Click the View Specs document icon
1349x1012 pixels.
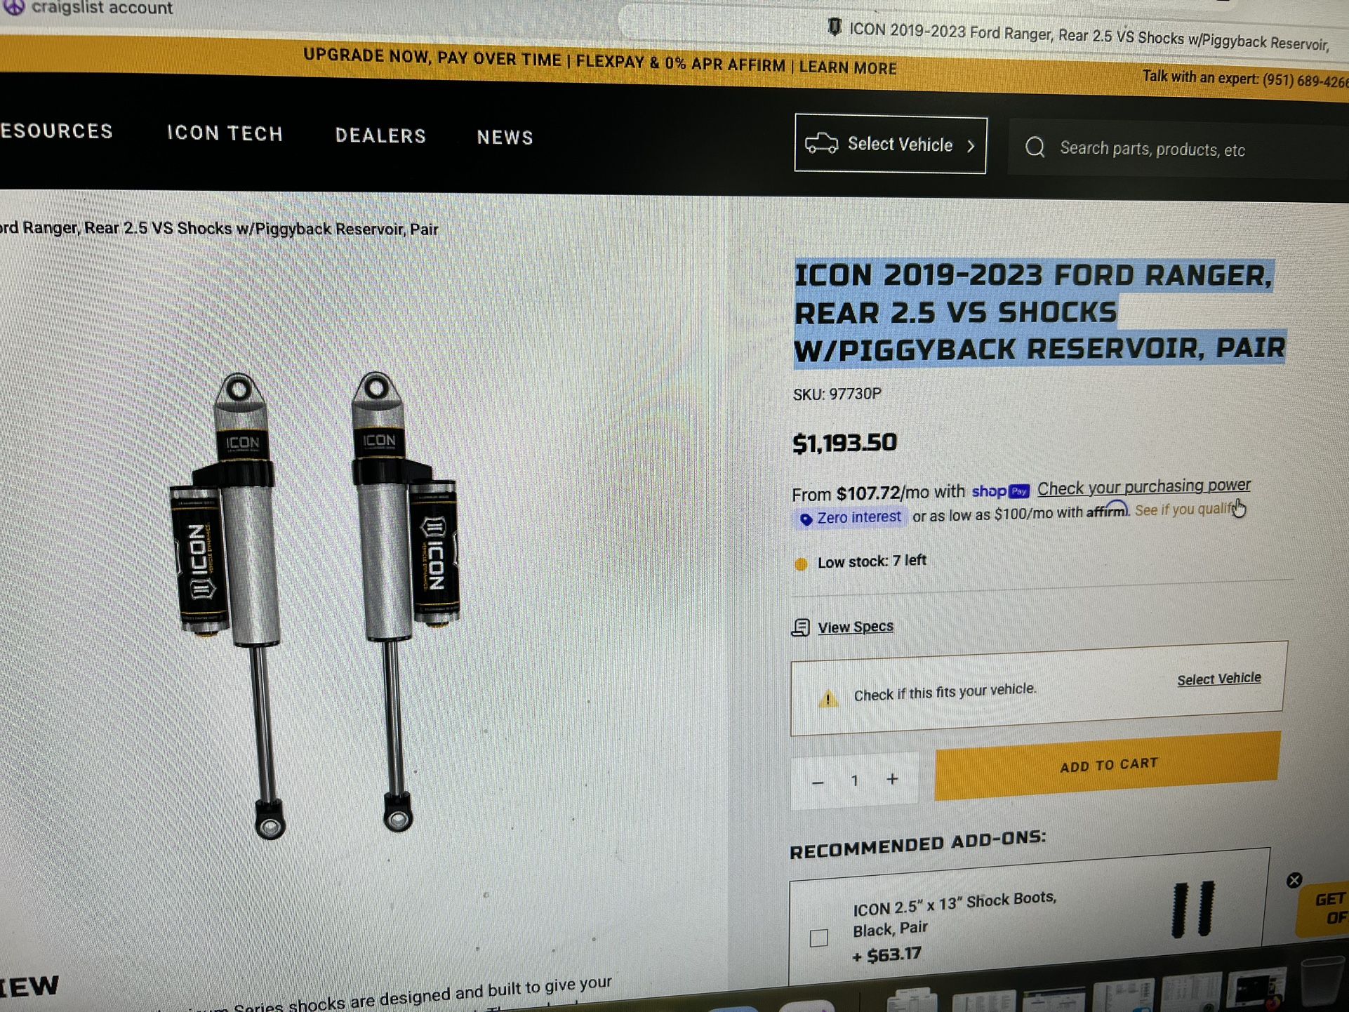tap(801, 627)
